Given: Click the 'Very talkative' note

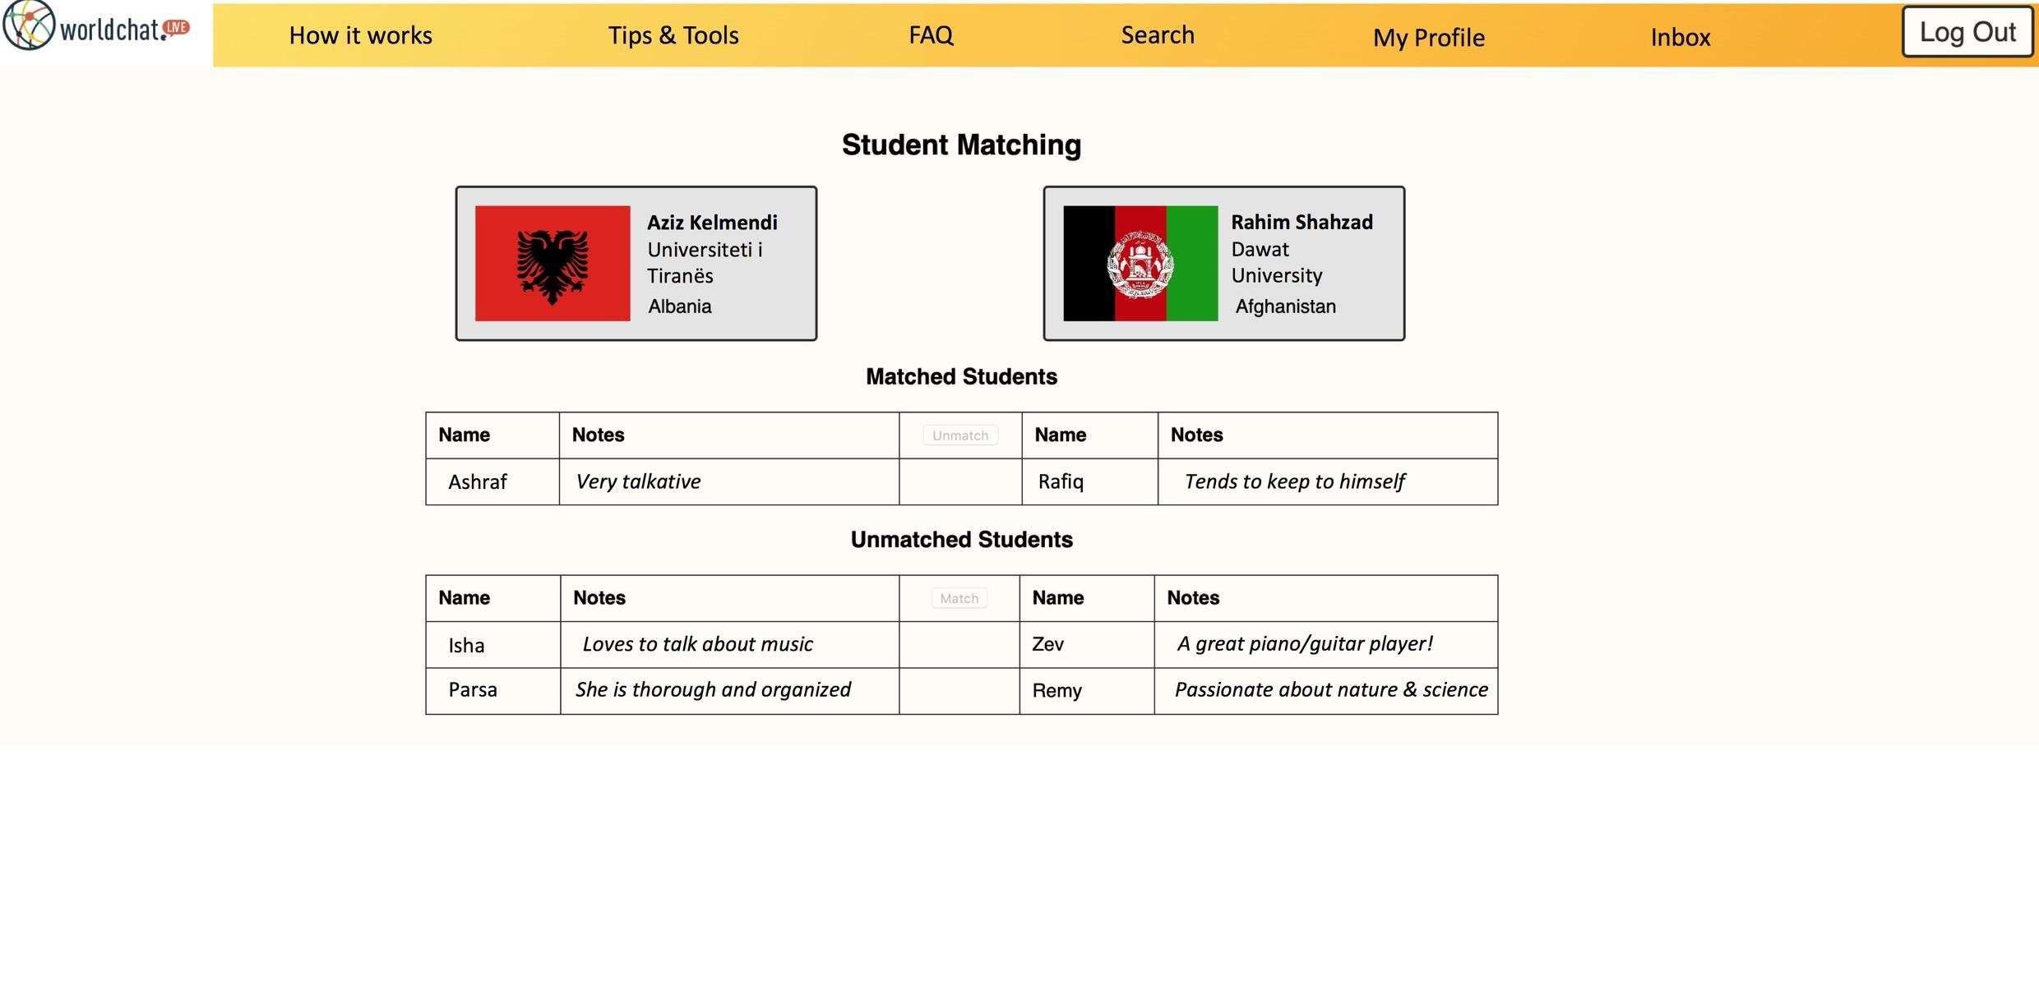Looking at the screenshot, I should [638, 481].
